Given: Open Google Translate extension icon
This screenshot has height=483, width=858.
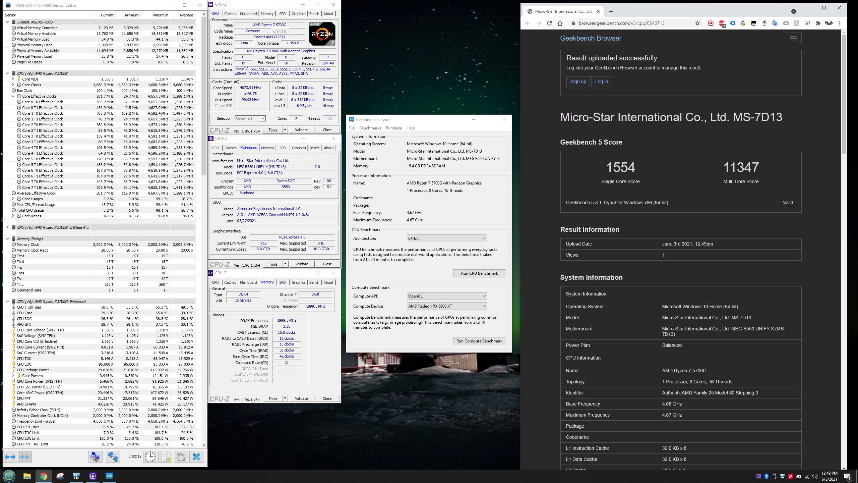Looking at the screenshot, I should tap(775, 23).
